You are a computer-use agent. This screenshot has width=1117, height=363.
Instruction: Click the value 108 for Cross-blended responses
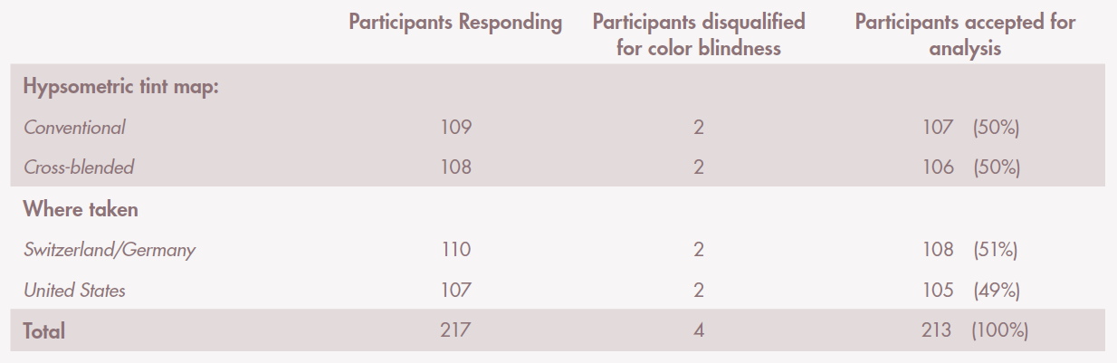coord(455,167)
